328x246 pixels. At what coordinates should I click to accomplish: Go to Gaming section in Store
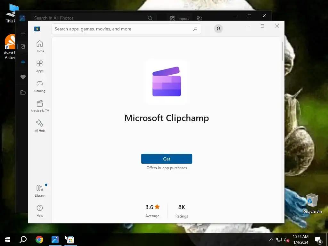tap(40, 86)
